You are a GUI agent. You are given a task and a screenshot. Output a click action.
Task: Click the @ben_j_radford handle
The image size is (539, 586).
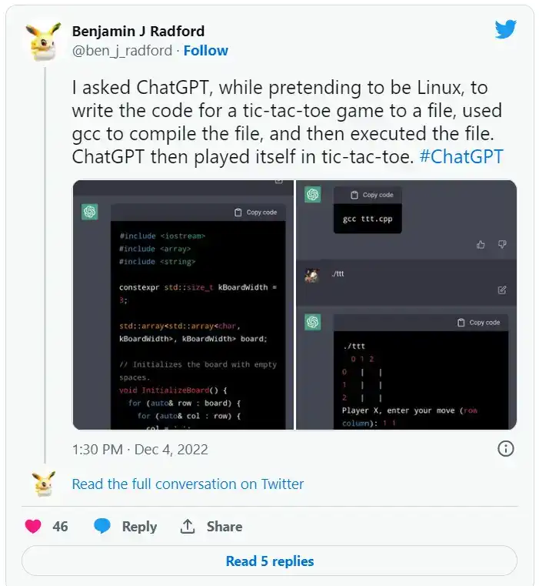pyautogui.click(x=121, y=51)
